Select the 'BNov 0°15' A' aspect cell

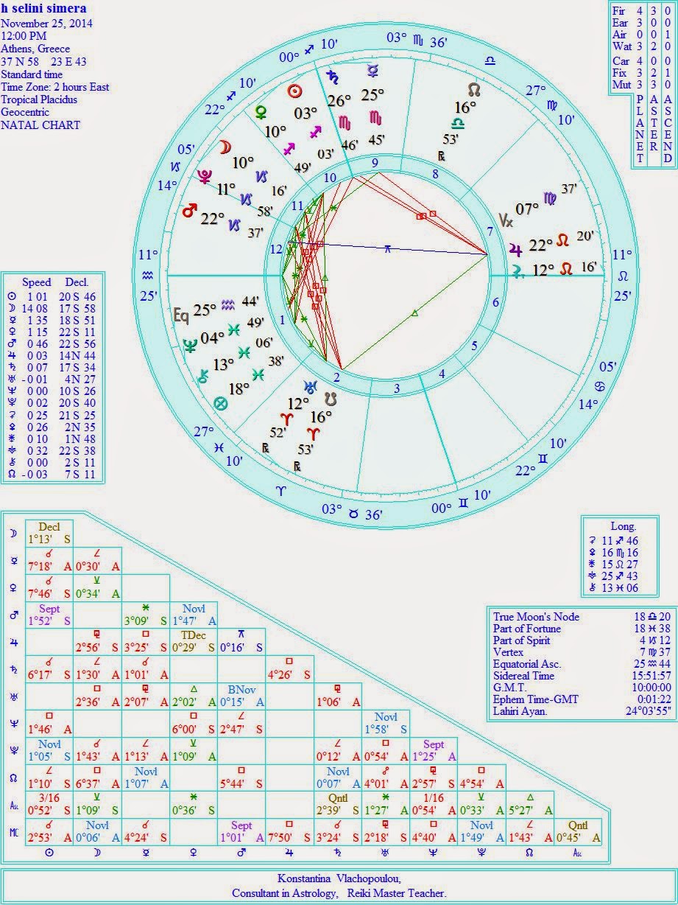[x=242, y=696]
